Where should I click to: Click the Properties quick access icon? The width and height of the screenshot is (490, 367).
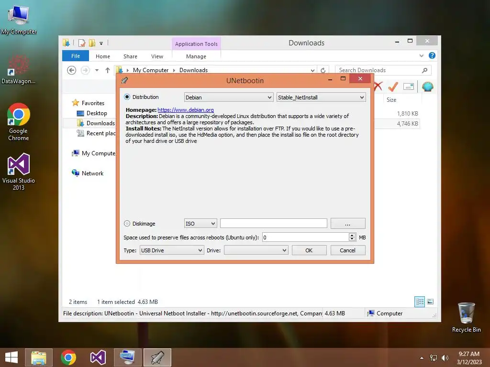(x=82, y=43)
